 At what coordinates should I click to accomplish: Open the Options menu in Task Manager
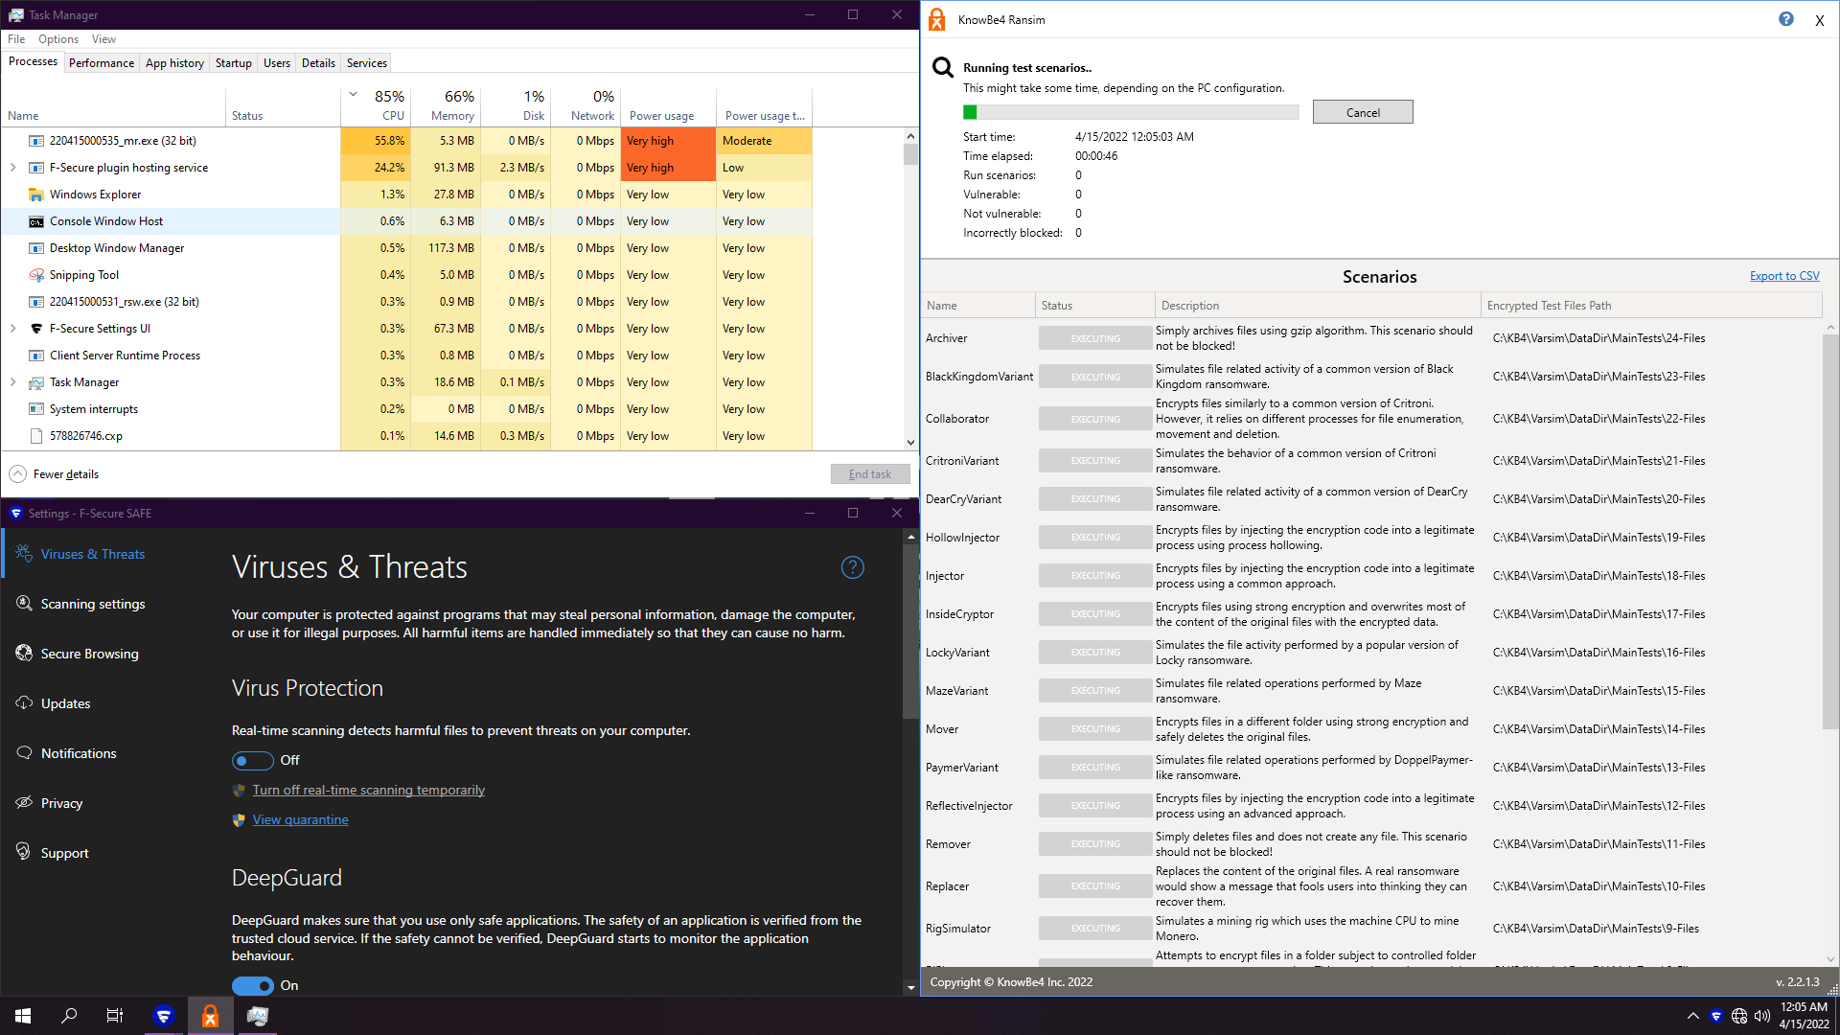[58, 39]
